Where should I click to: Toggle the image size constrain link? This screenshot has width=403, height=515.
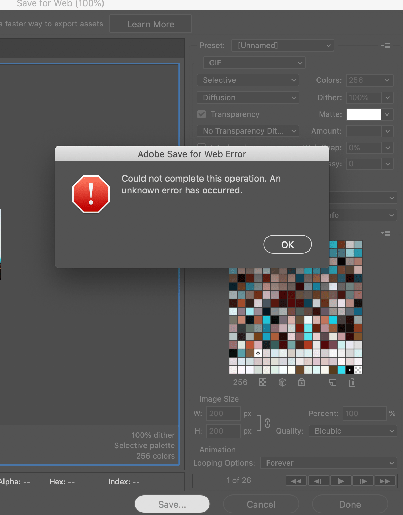267,423
